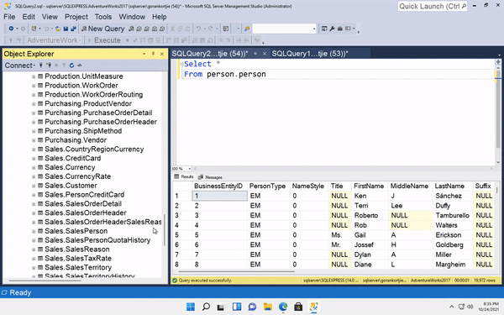Open the View menu
Screen dimensions: 504x315
(x=50, y=17)
